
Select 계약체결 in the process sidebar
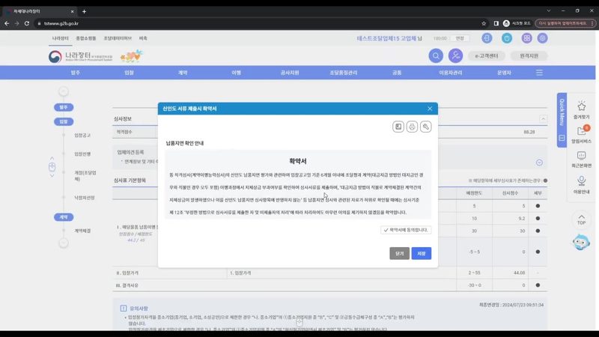82,231
